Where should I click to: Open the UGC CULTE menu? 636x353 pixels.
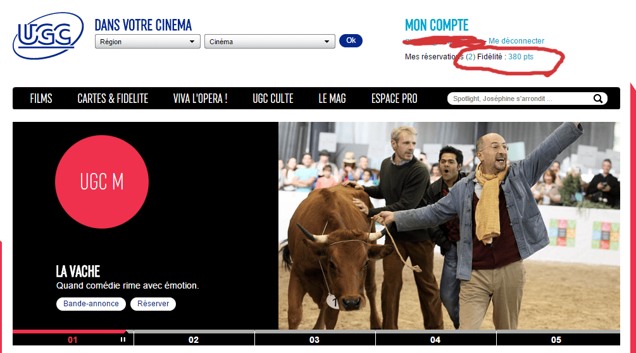[273, 99]
